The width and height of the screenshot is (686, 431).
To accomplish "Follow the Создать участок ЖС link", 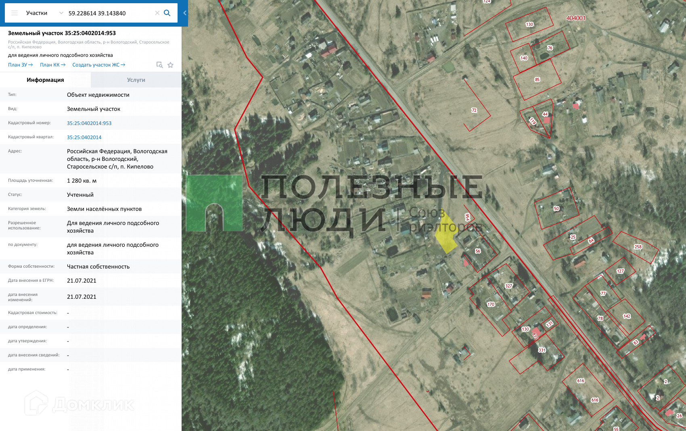I will click(99, 65).
